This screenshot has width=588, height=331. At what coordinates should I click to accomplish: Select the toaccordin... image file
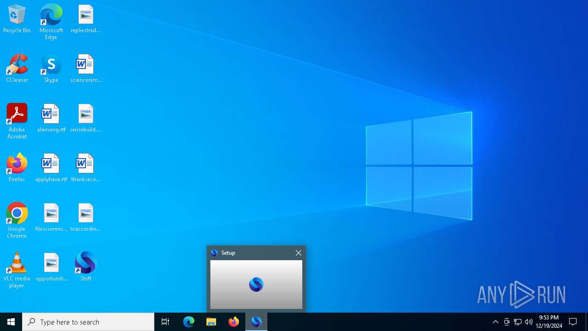point(85,217)
